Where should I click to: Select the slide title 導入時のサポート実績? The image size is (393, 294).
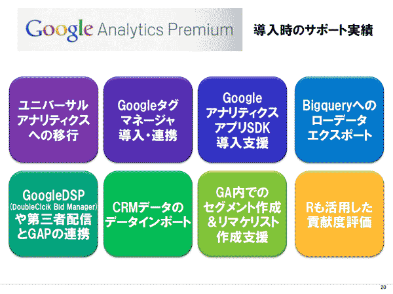point(314,30)
